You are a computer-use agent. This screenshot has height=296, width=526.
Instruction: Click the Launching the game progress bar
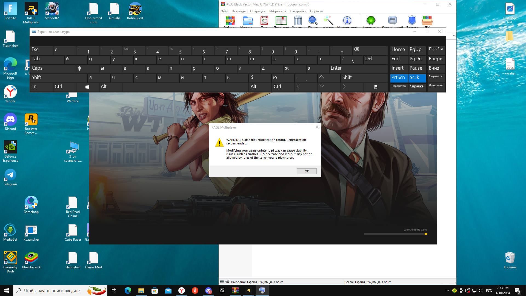coord(396,234)
